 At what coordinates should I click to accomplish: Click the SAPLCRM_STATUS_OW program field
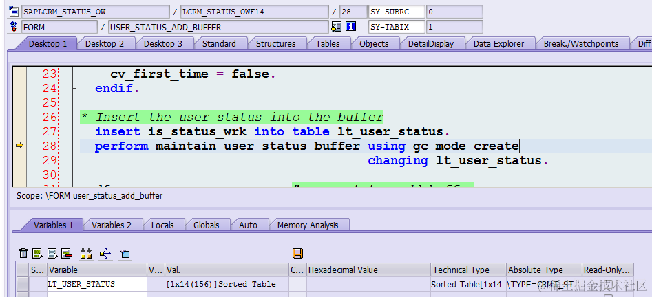[96, 12]
